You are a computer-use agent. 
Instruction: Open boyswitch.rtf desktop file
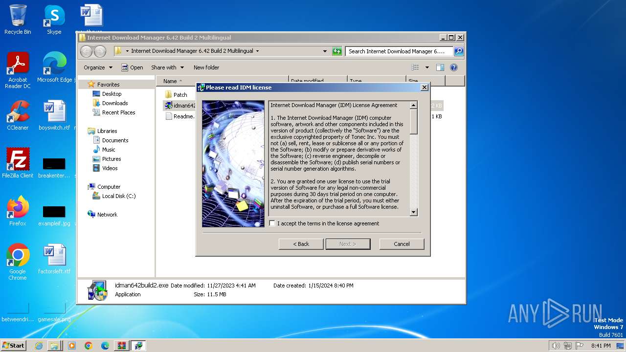54,115
